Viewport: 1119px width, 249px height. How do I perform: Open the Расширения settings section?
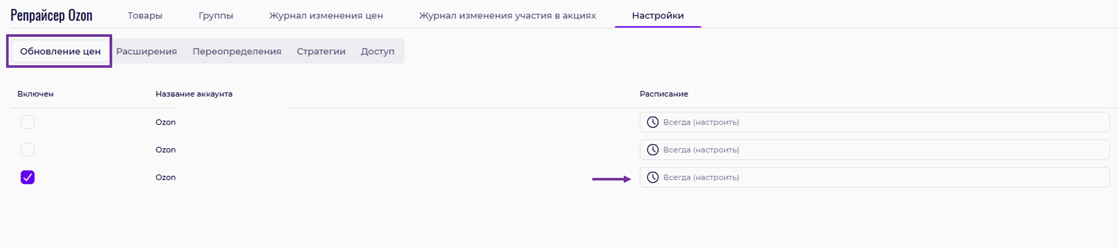pyautogui.click(x=146, y=52)
